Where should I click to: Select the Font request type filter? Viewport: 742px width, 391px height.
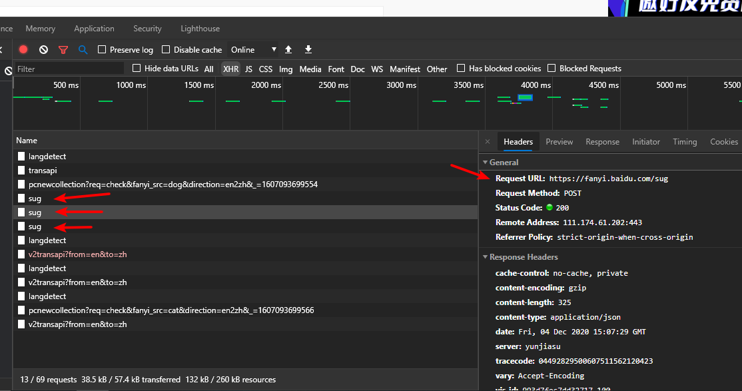click(x=336, y=69)
